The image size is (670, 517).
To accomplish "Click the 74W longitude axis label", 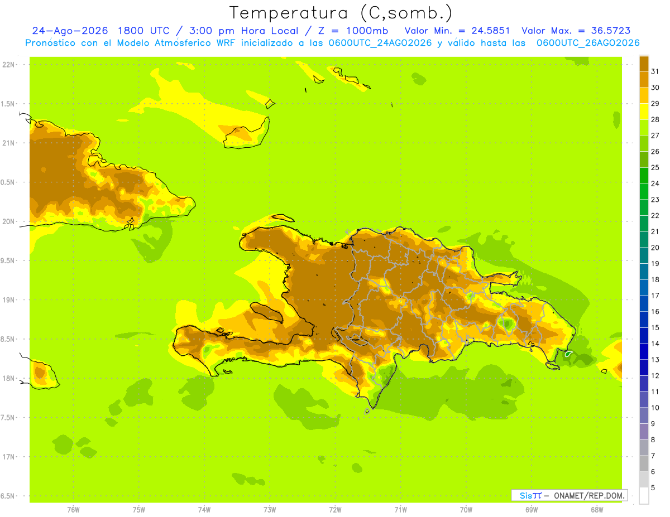I will click(x=204, y=510).
